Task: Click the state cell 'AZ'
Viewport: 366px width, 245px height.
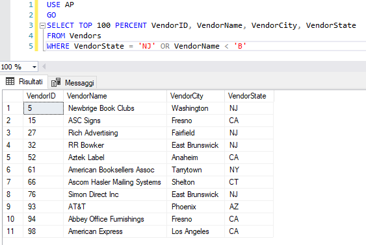Action: pyautogui.click(x=249, y=207)
